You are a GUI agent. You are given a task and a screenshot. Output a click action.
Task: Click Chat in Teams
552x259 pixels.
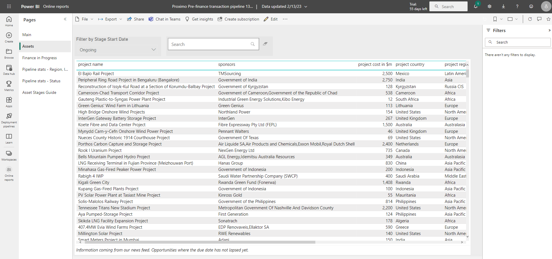tap(165, 19)
